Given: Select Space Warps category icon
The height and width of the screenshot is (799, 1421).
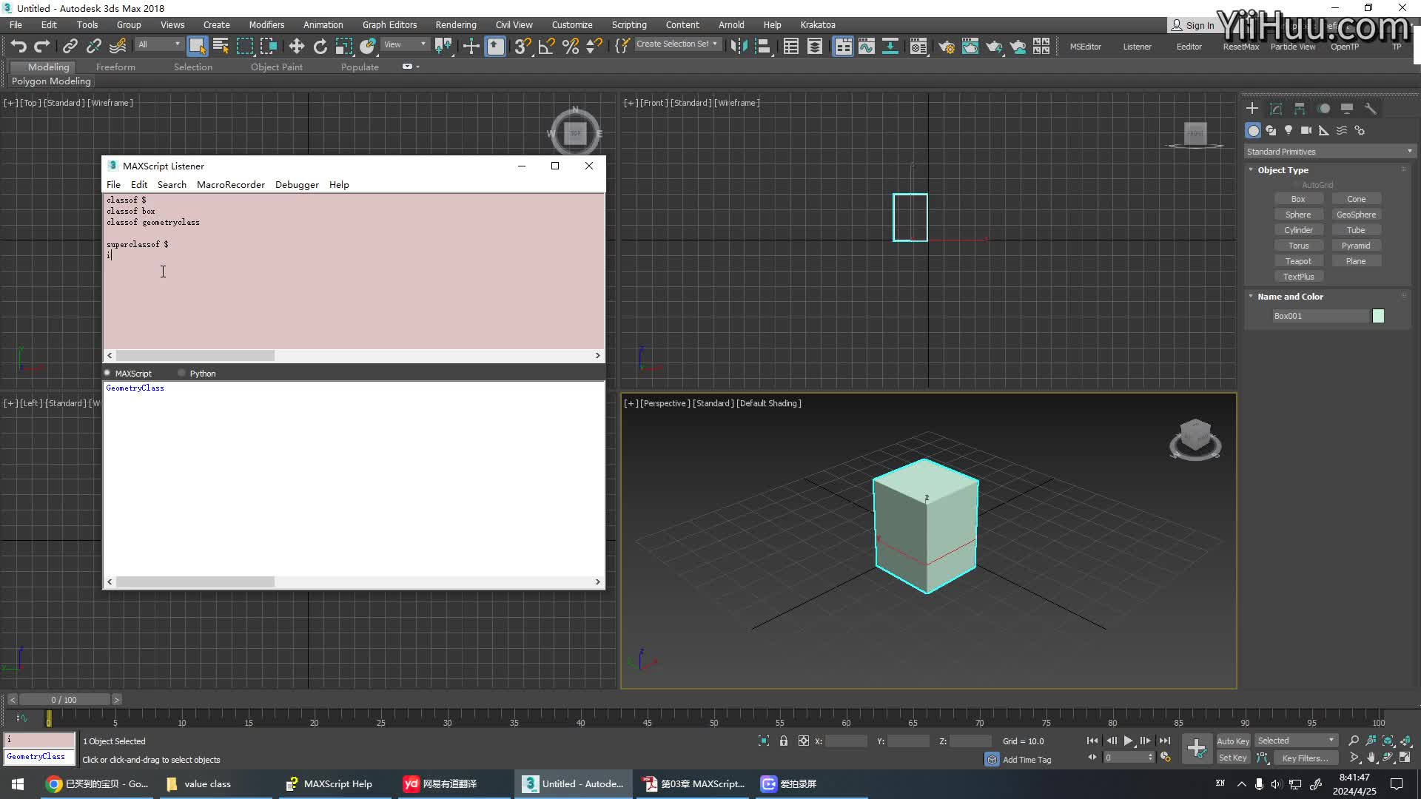Looking at the screenshot, I should pyautogui.click(x=1342, y=130).
